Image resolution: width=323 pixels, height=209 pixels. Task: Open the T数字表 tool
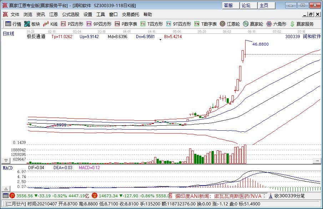click(206, 24)
